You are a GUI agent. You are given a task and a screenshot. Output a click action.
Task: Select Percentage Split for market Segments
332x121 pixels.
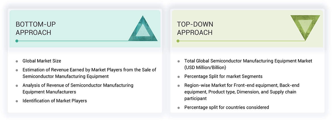223,76
